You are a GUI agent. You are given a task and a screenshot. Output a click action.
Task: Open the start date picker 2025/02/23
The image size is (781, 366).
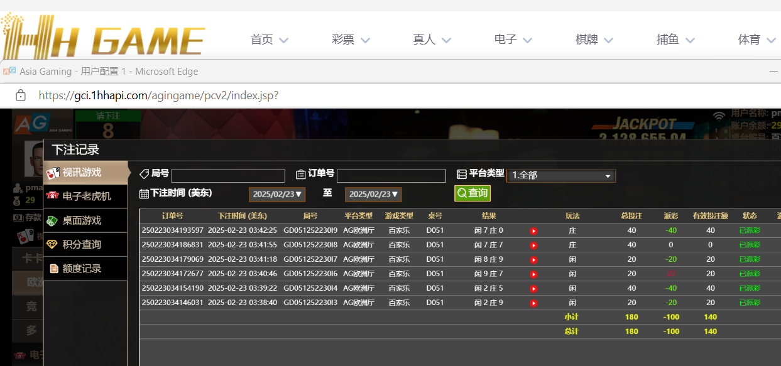click(x=277, y=195)
